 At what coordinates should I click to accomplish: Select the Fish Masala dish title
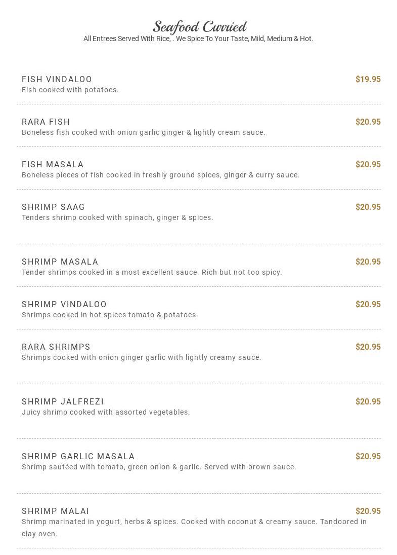click(x=53, y=165)
